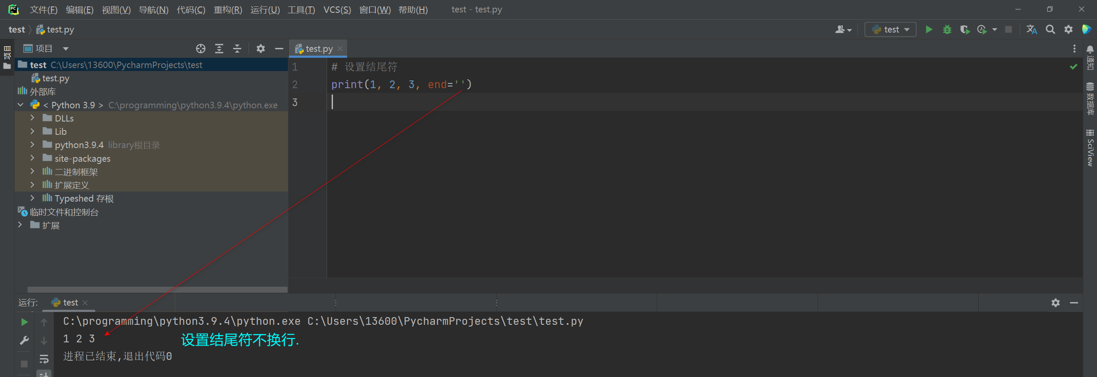Start debugging with the bug icon

[947, 30]
